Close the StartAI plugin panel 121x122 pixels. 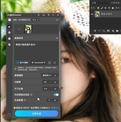pyautogui.click(x=58, y=15)
